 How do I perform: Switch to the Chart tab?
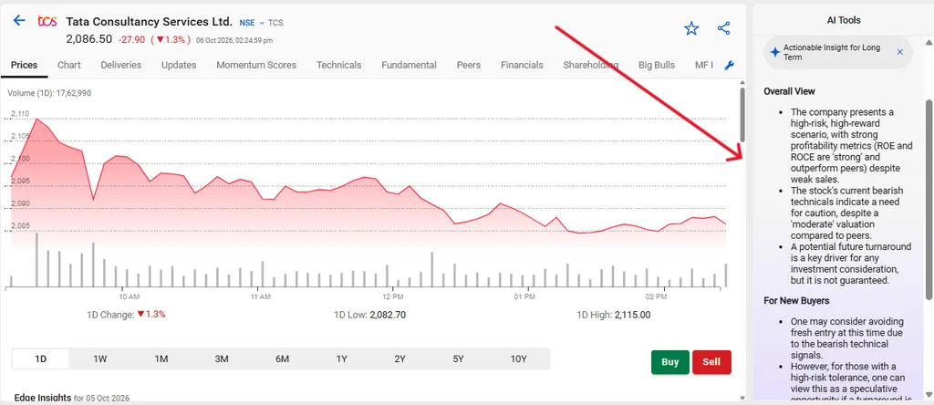coord(69,65)
